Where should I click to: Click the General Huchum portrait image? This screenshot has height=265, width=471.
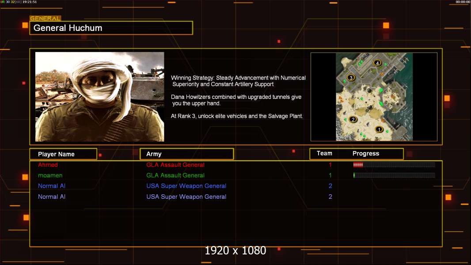100,97
